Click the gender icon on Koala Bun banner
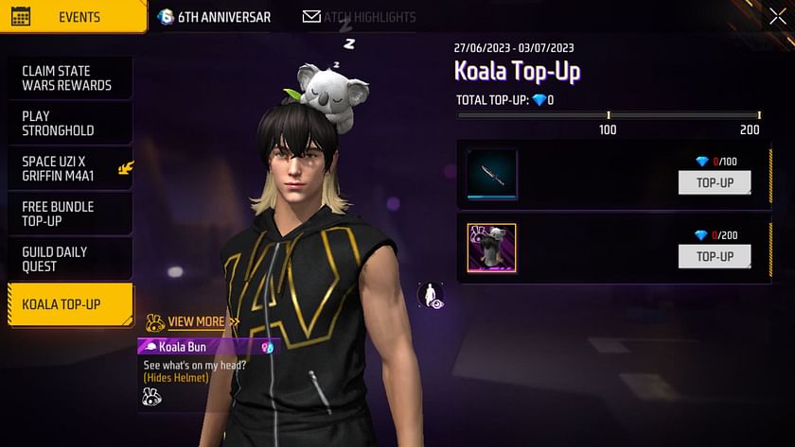The width and height of the screenshot is (795, 447). pyautogui.click(x=267, y=347)
